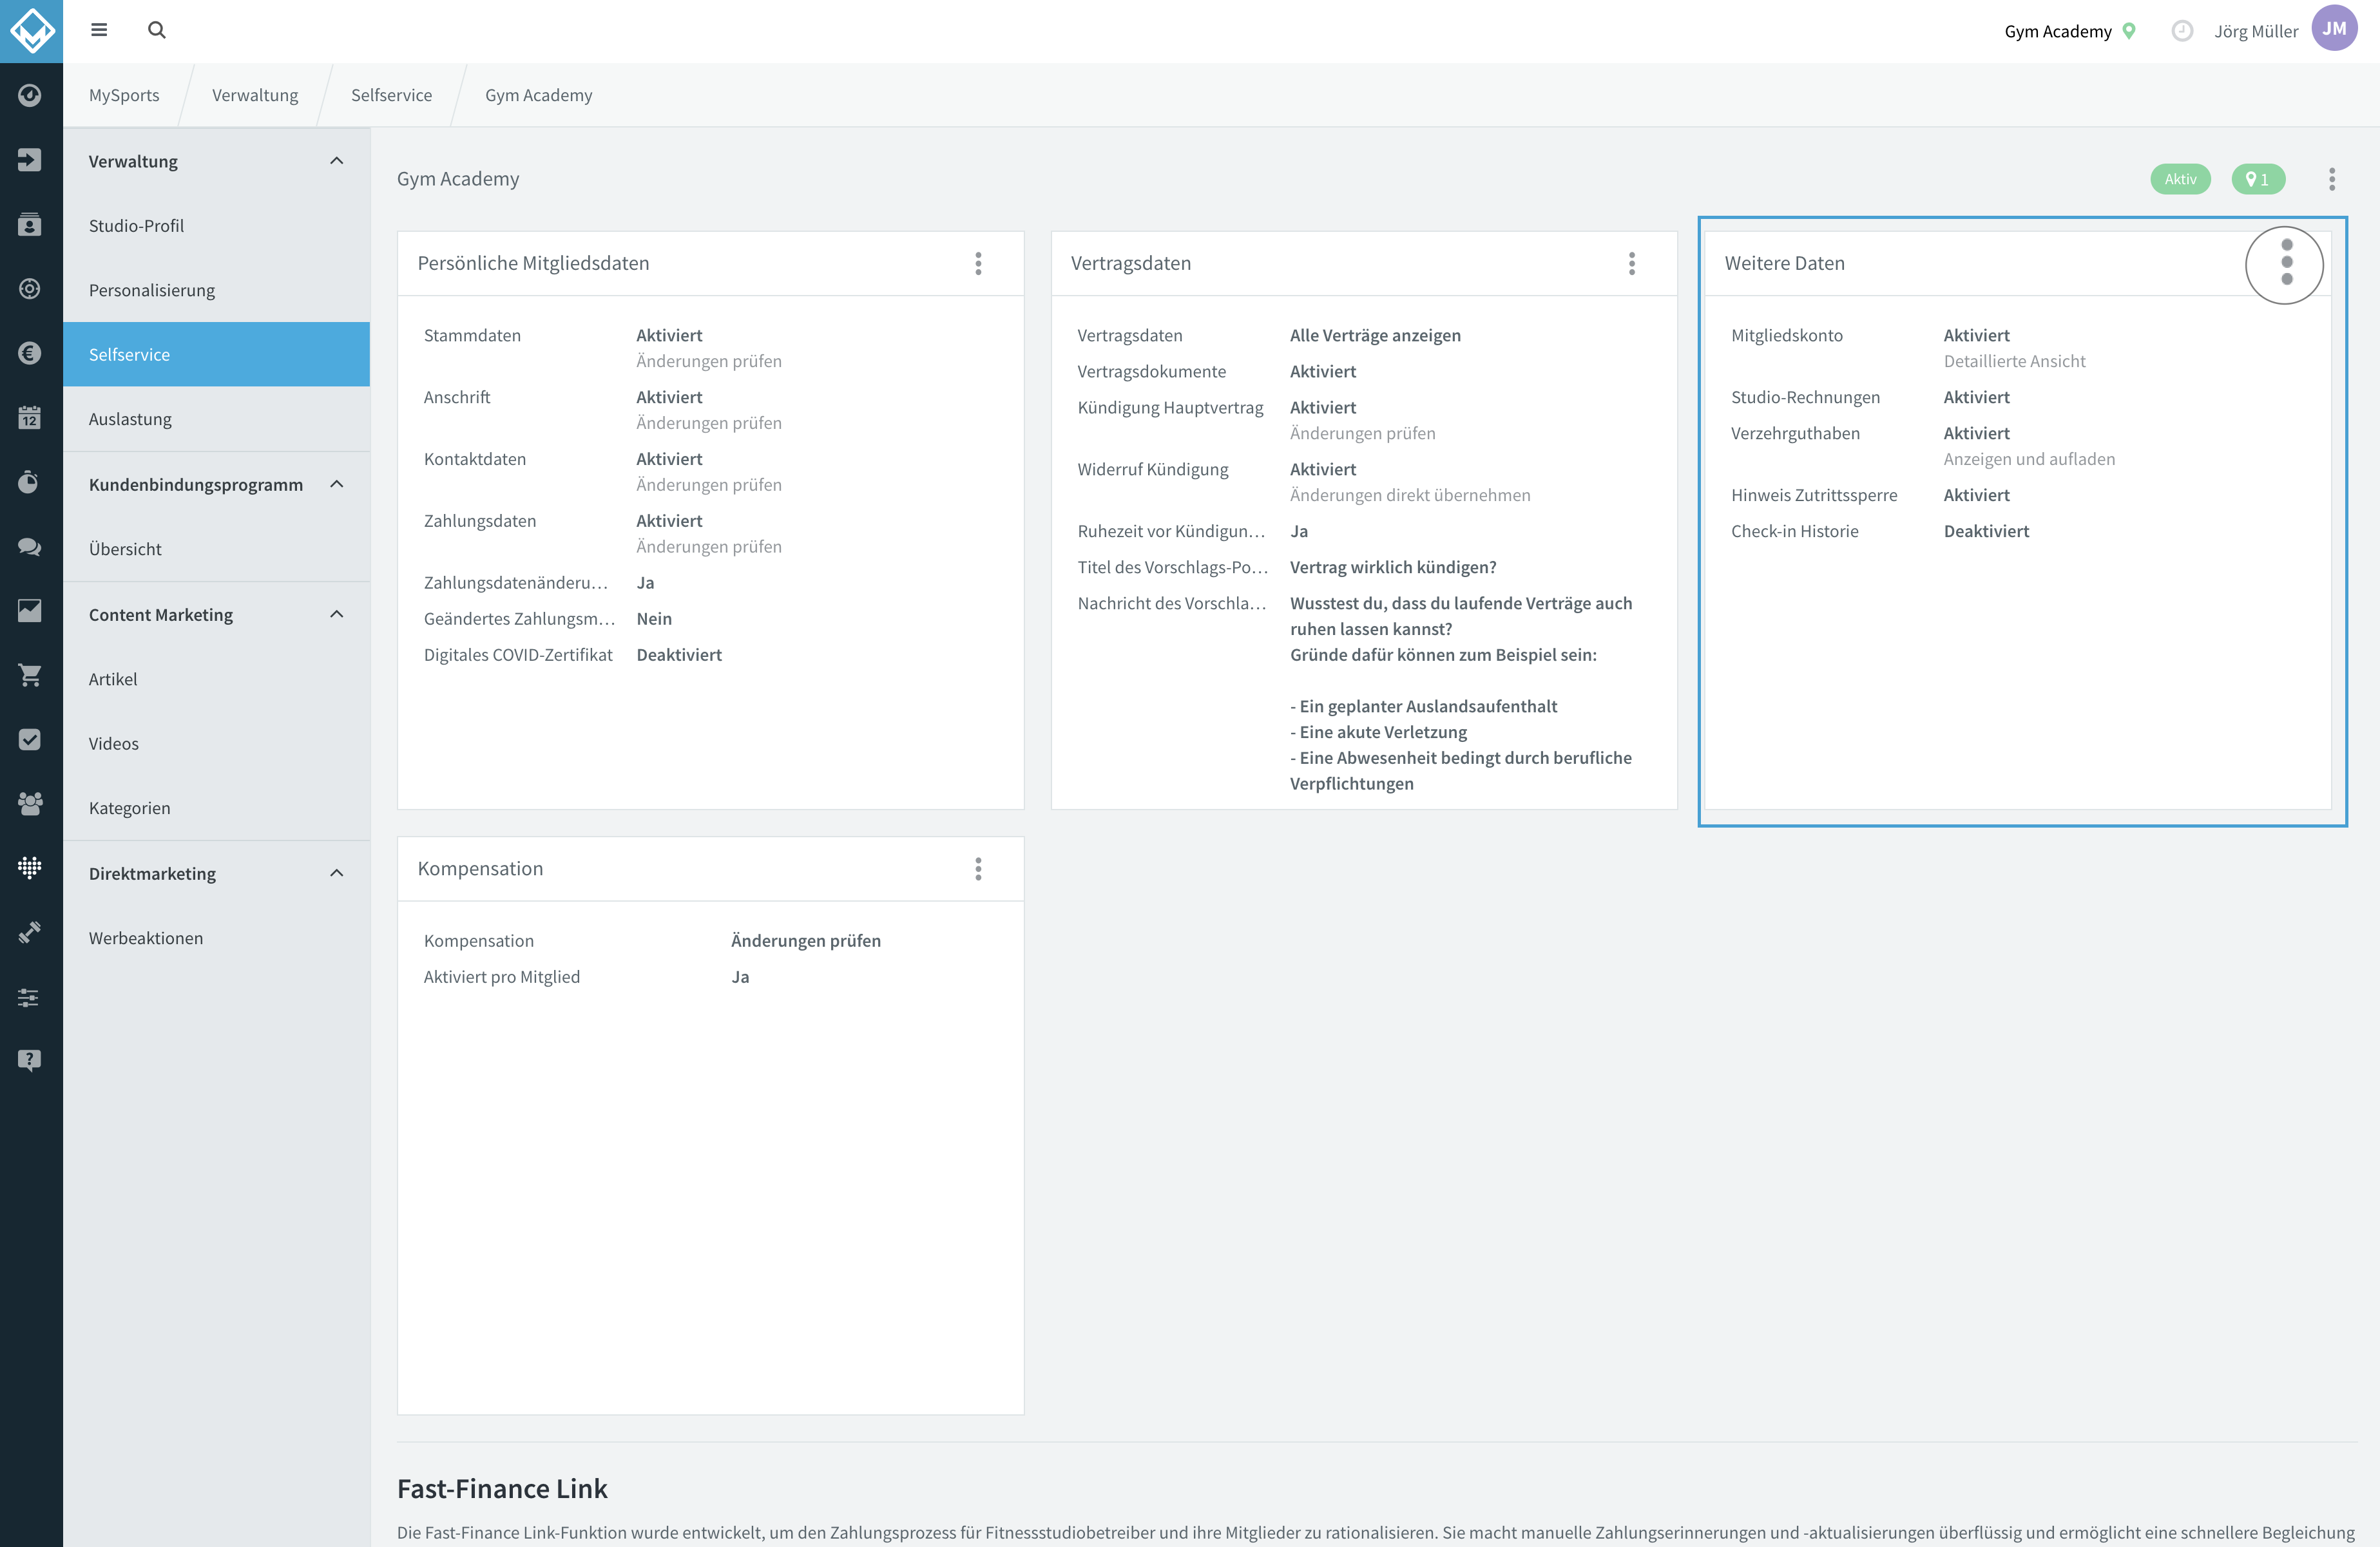Open Persönliche Mitgliedsdaten three-dot menu

point(978,263)
